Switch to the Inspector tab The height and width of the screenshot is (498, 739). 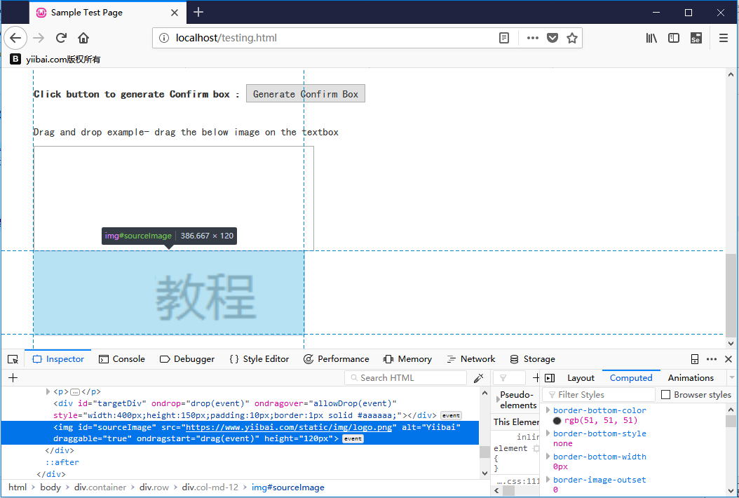tap(58, 359)
